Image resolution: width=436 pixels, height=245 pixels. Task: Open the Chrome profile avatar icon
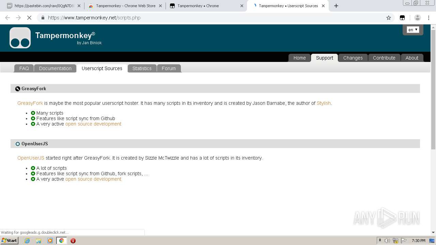coord(418,18)
